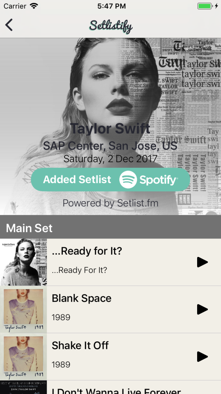The image size is (221, 394).
Task: Tap the SAP Center, San Jose venue text
Action: pyautogui.click(x=110, y=146)
